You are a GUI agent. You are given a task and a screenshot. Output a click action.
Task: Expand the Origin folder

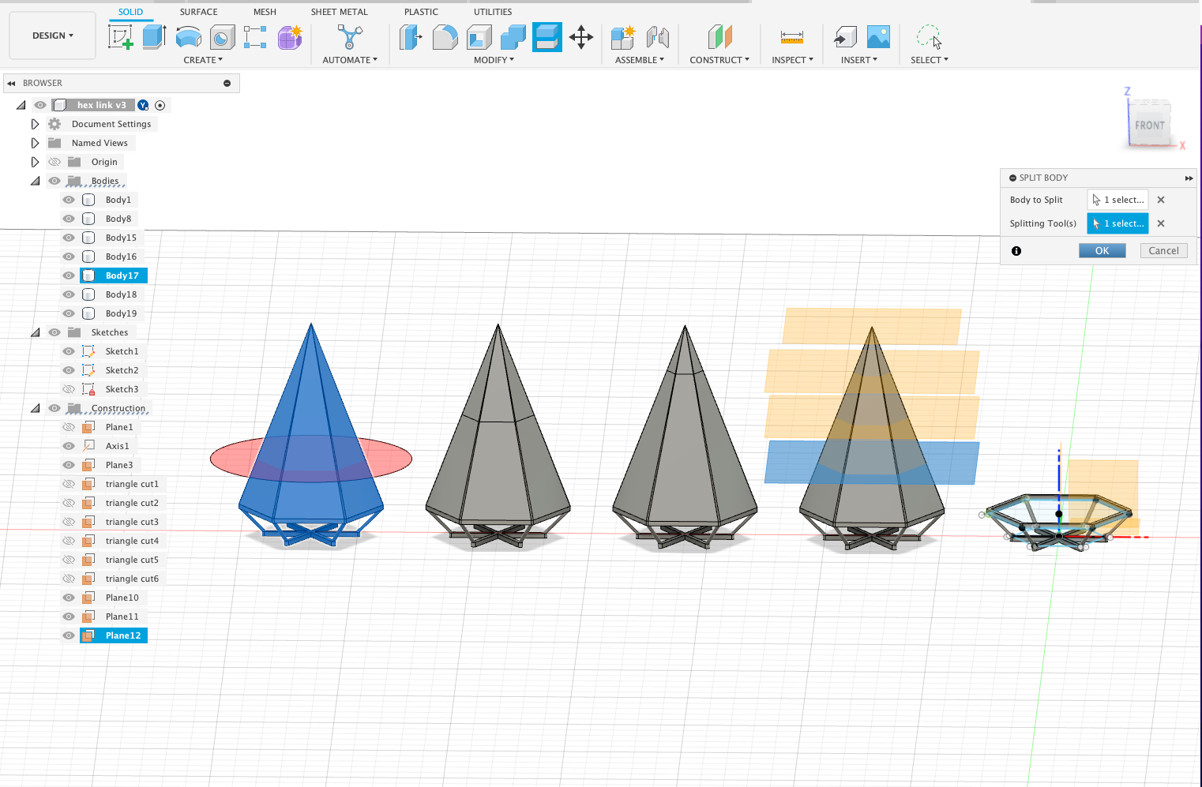(x=35, y=162)
